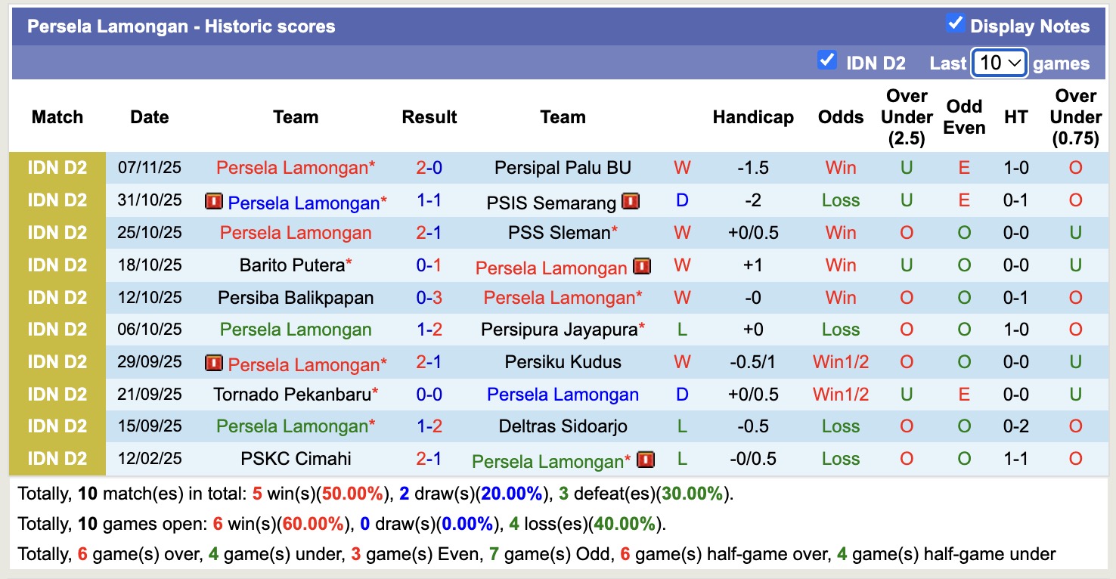Click the IDN D2 label for 12/02/25 match
The image size is (1116, 579).
pyautogui.click(x=57, y=459)
